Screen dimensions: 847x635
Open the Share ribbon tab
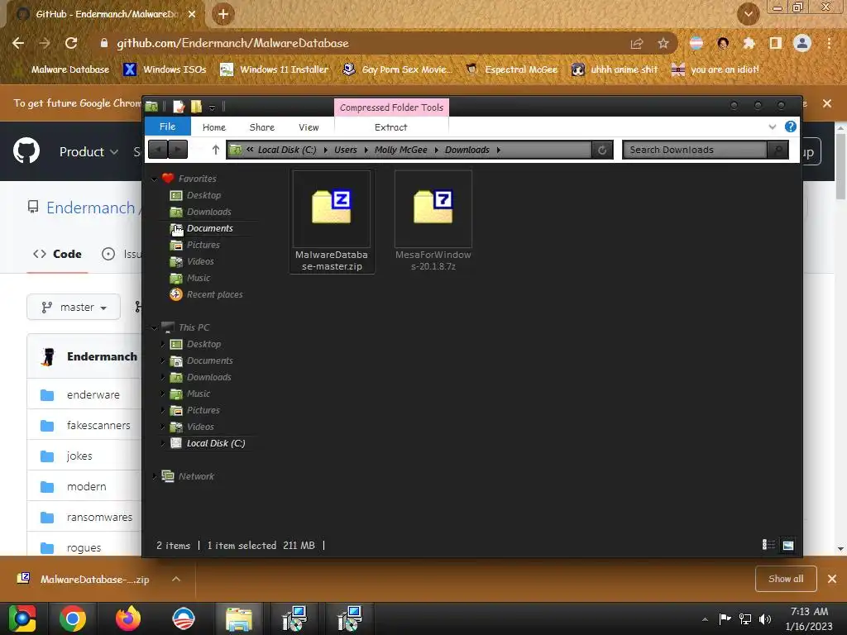click(262, 127)
